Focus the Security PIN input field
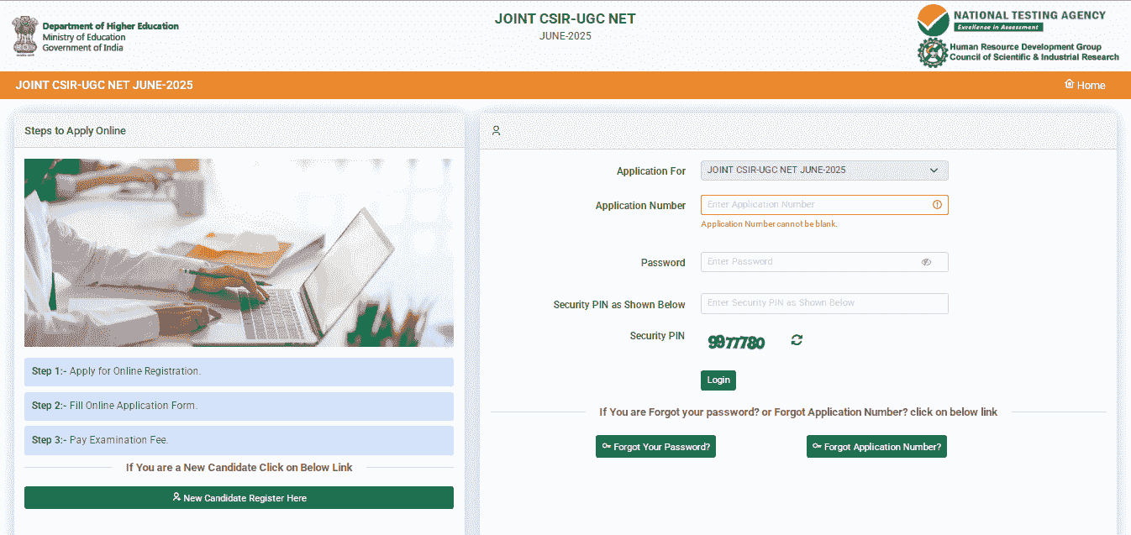Image resolution: width=1131 pixels, height=535 pixels. tap(824, 303)
